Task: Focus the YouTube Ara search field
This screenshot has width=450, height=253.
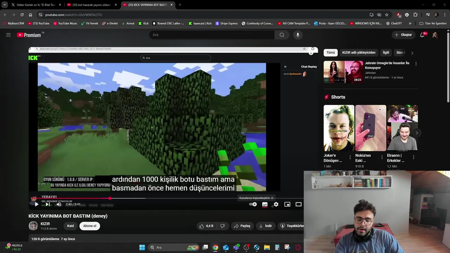Action: (x=212, y=35)
